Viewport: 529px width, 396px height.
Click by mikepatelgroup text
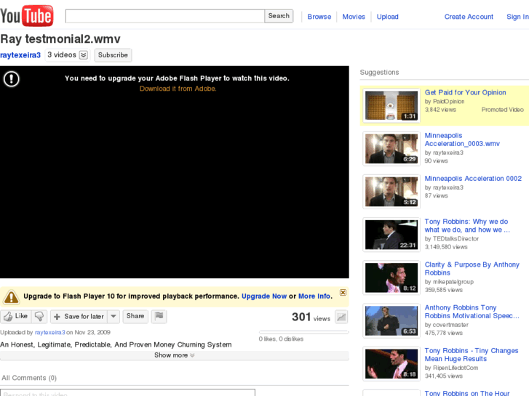click(x=449, y=282)
